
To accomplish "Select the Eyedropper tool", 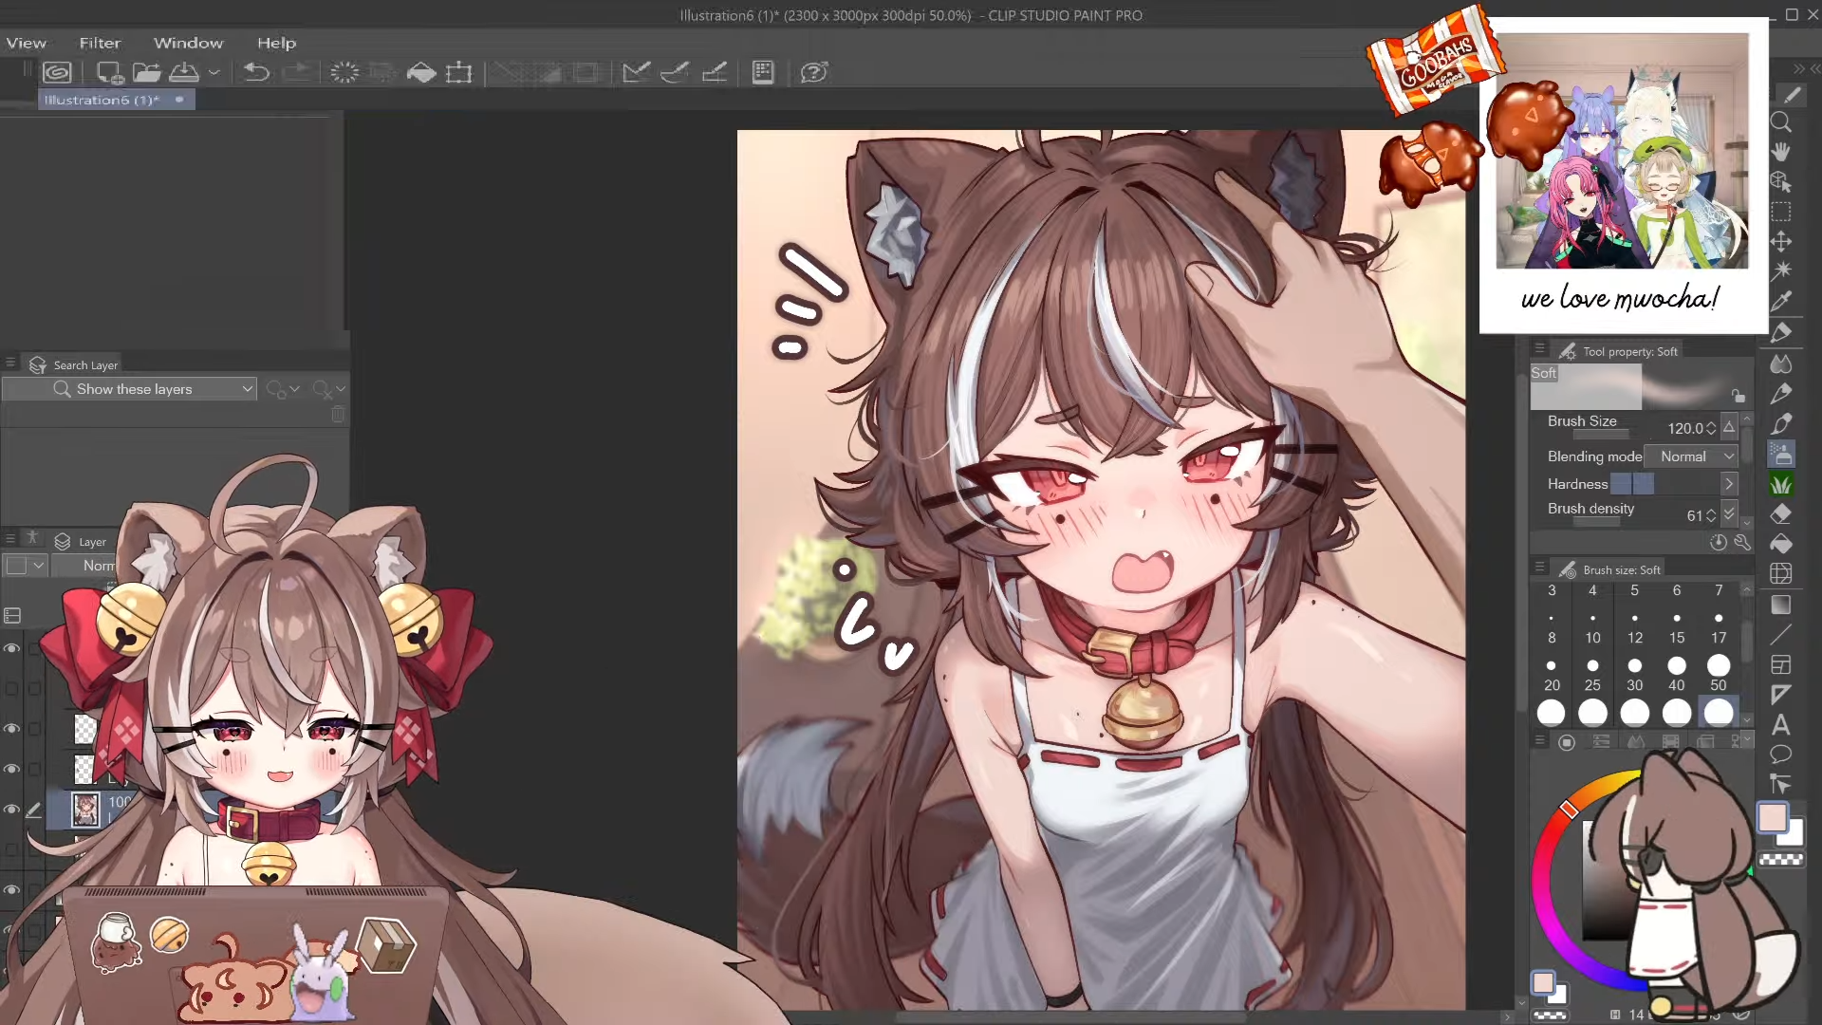I will [x=1781, y=302].
